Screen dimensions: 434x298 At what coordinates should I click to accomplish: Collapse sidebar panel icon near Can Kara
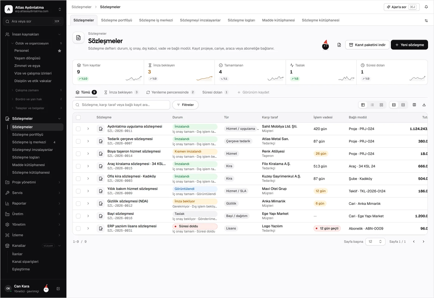[x=58, y=289]
